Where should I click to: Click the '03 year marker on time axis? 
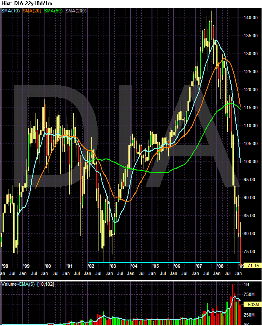[113, 266]
